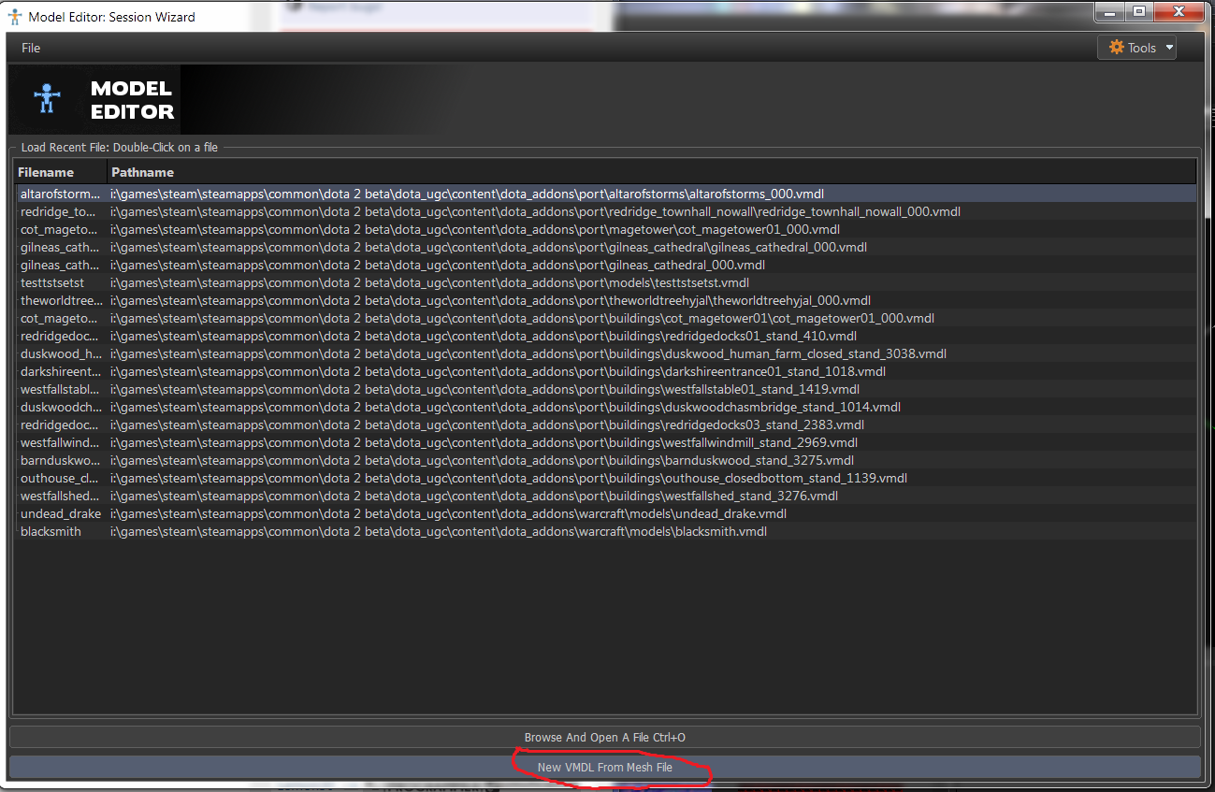This screenshot has width=1215, height=792.
Task: Select the blacksmith.vmdl entry
Action: (440, 532)
